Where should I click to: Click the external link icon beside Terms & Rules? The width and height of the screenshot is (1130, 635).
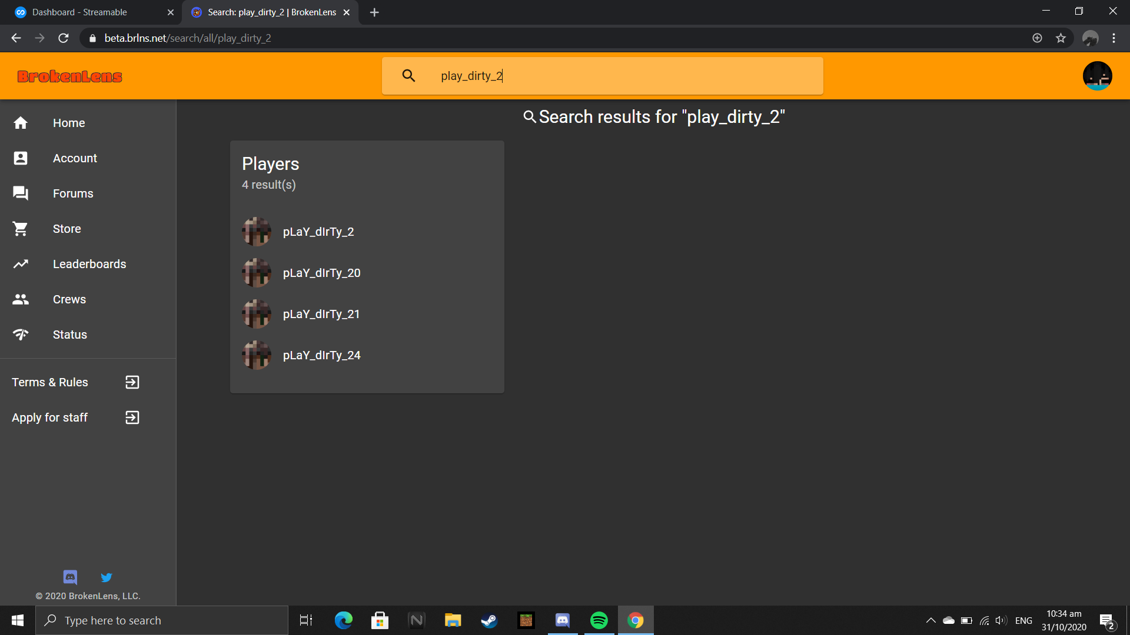[x=132, y=382]
